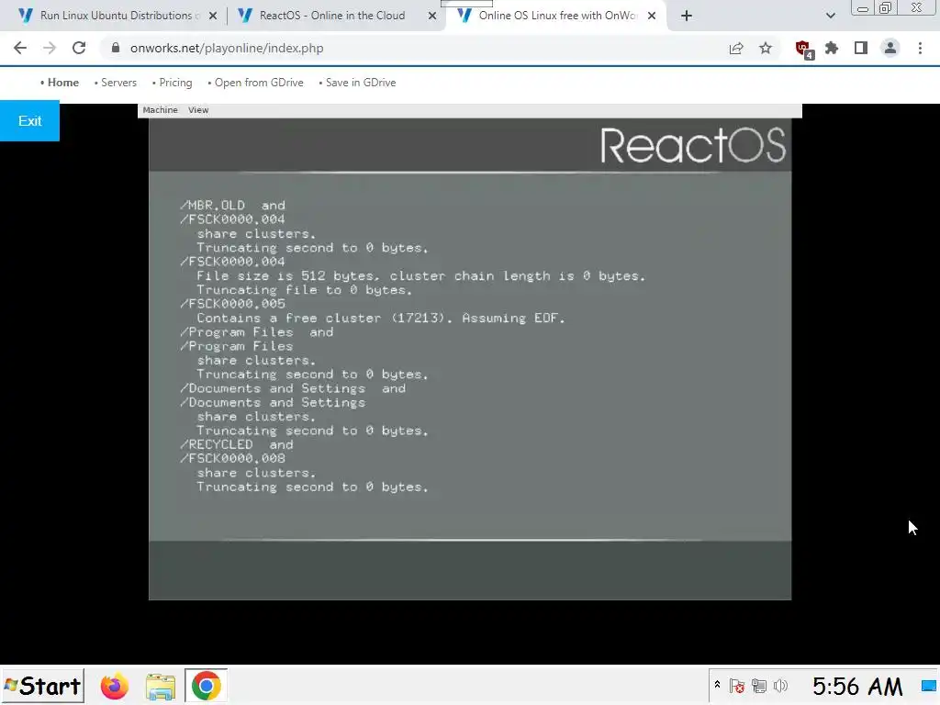
Task: Open file explorer folder taskbar icon
Action: [x=160, y=686]
